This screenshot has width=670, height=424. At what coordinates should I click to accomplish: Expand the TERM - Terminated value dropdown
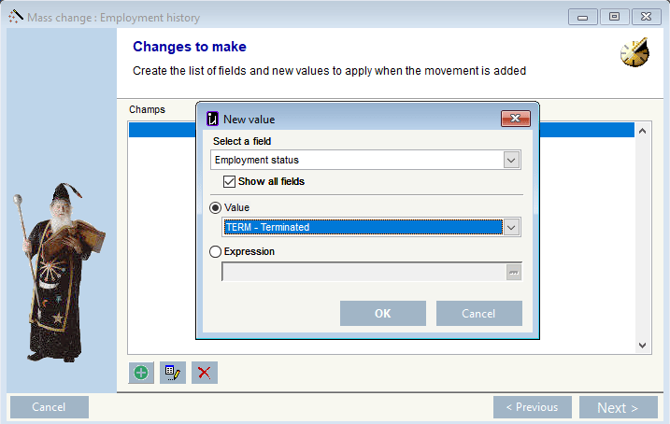[x=511, y=227]
